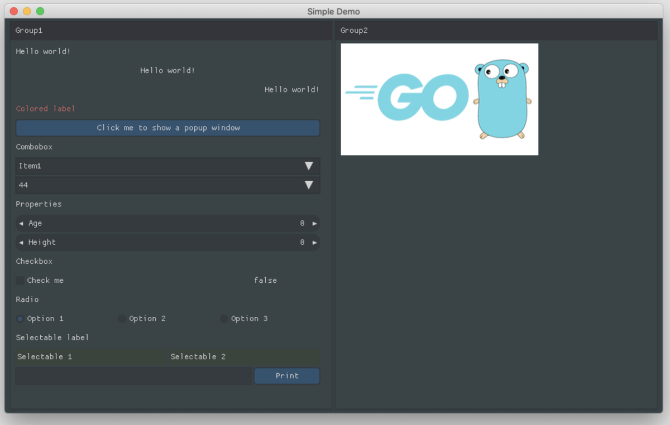670x425 pixels.
Task: Open the Item1 combobox arrow
Action: coord(309,166)
